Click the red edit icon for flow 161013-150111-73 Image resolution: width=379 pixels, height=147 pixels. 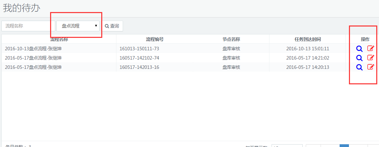coord(370,49)
